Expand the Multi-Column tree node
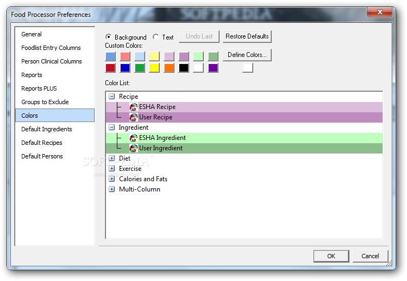Screen dimensions: 407x281 (x=111, y=189)
